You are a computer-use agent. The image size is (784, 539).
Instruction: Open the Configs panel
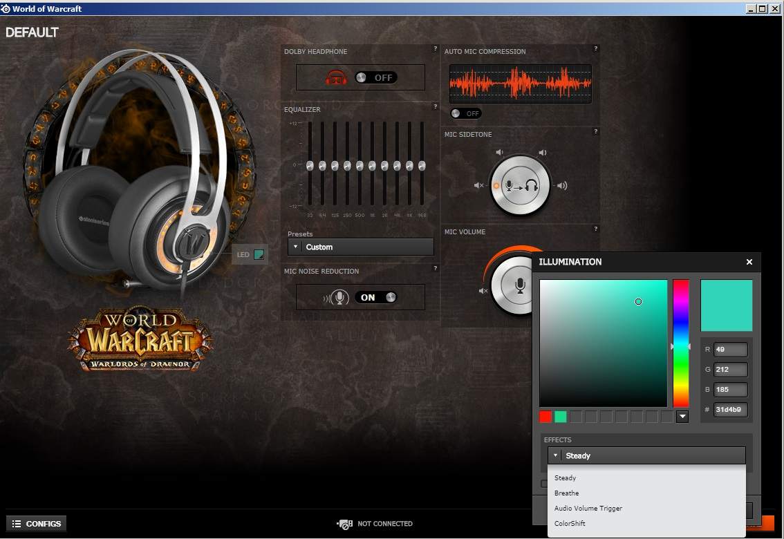pos(36,524)
